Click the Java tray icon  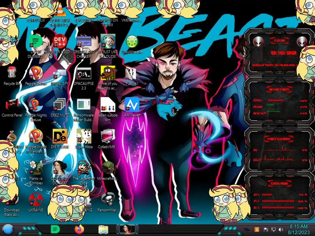pyautogui.click(x=257, y=229)
